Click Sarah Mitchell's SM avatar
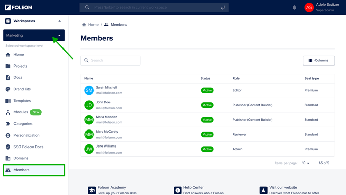The height and width of the screenshot is (195, 346). [89, 90]
